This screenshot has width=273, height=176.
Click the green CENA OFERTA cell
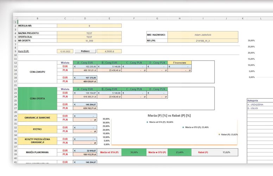37,99
